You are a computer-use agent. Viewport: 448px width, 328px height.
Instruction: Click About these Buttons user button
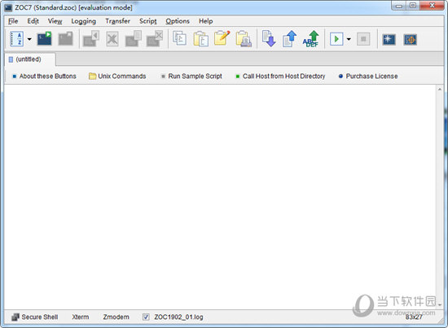[45, 77]
